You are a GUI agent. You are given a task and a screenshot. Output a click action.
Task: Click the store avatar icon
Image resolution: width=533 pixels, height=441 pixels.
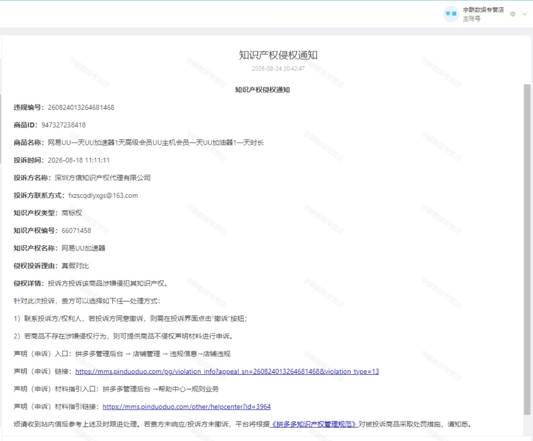tap(451, 14)
